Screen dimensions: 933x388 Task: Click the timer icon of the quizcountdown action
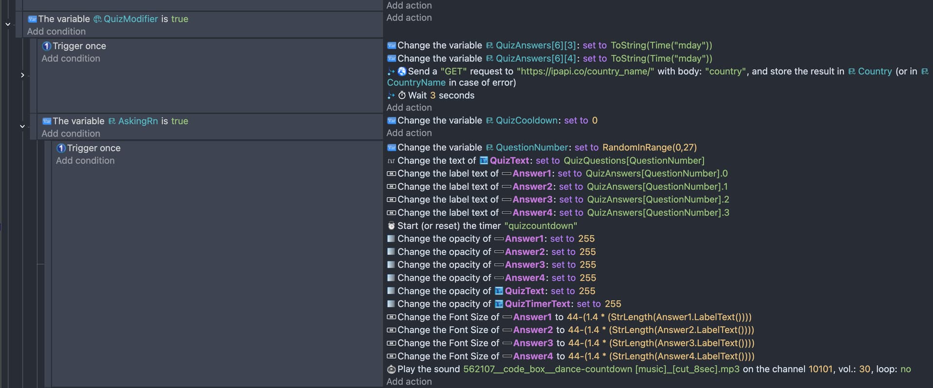(391, 226)
